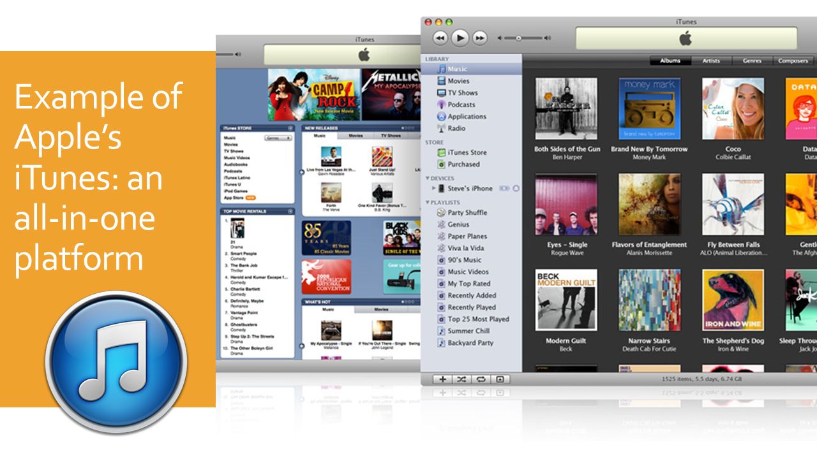
Task: Switch to the Genres view tab
Action: [x=752, y=61]
